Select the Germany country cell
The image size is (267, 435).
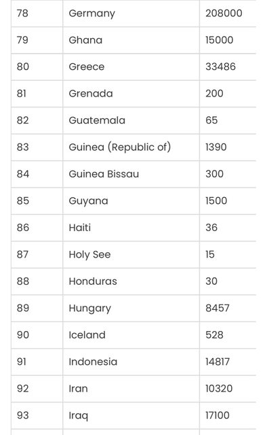pyautogui.click(x=131, y=14)
